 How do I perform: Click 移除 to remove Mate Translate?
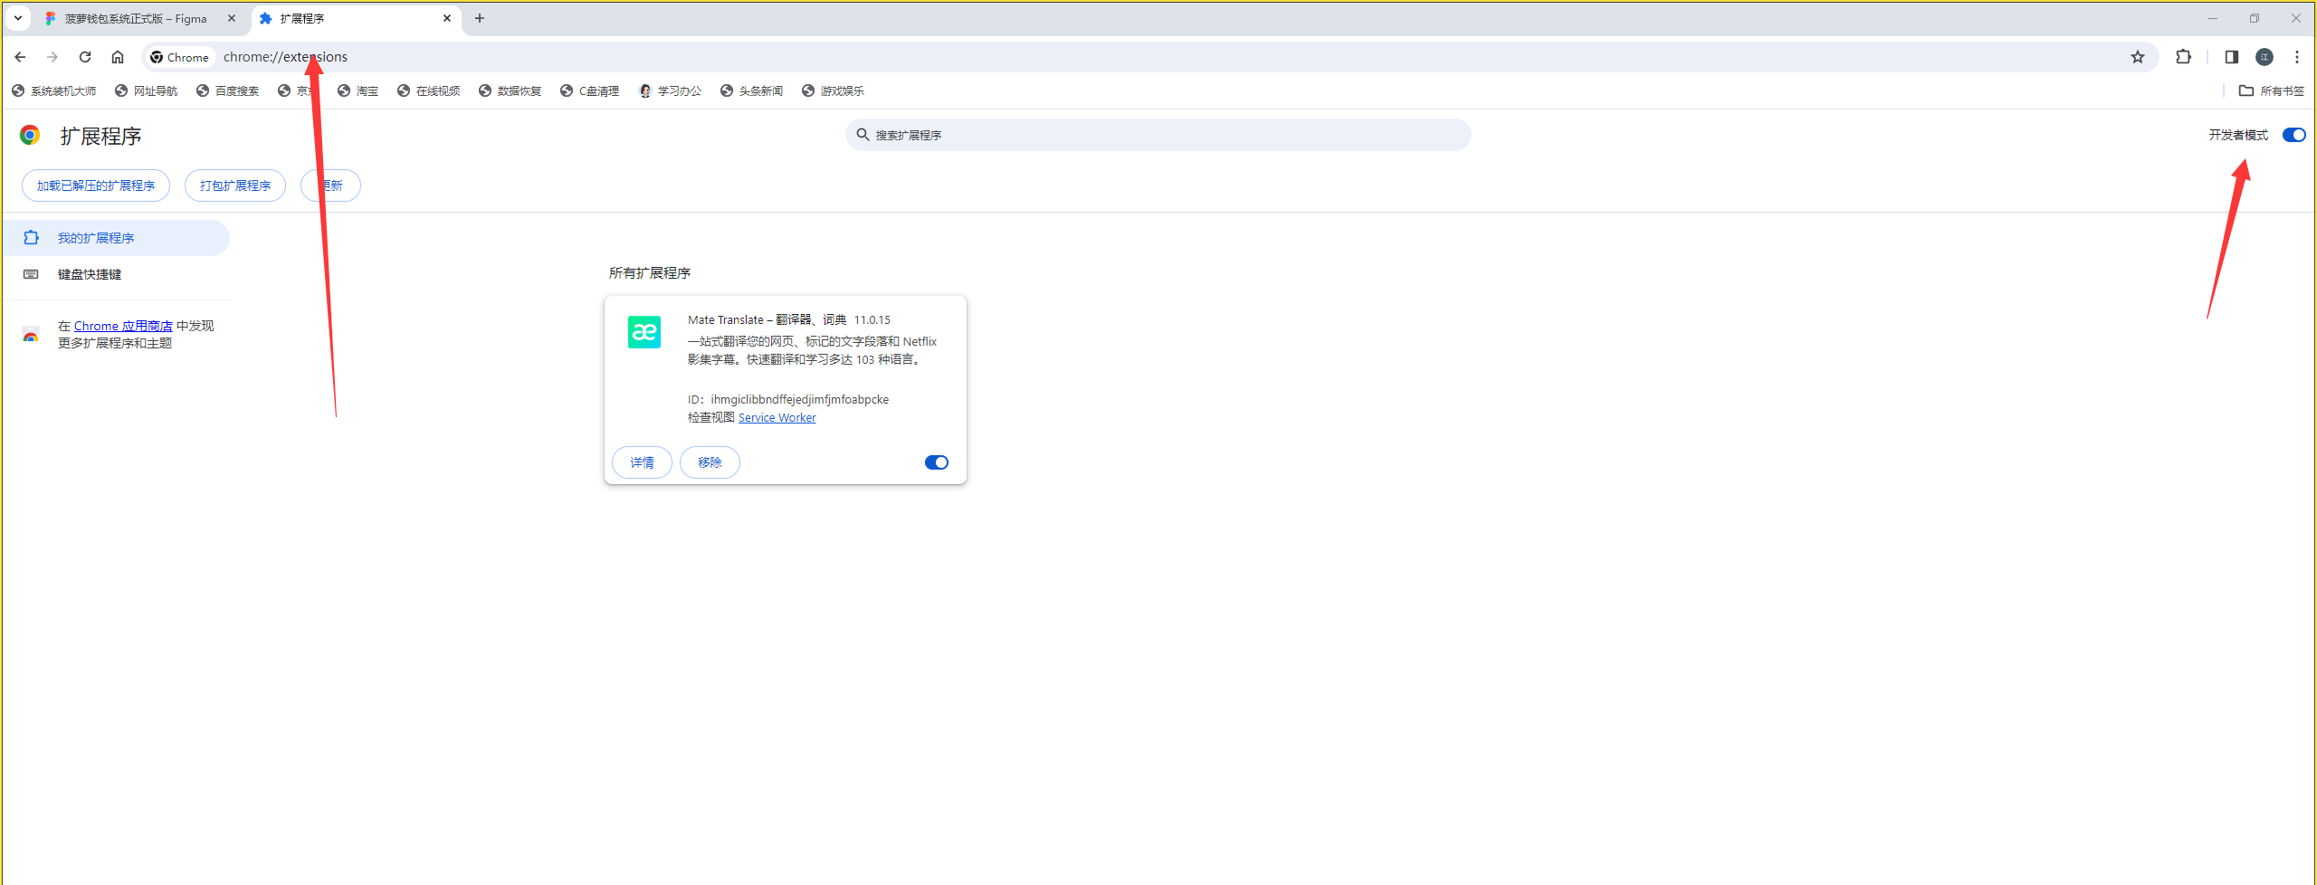click(x=710, y=462)
